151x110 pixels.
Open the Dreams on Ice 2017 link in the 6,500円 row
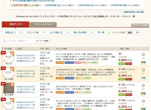pos(26,105)
